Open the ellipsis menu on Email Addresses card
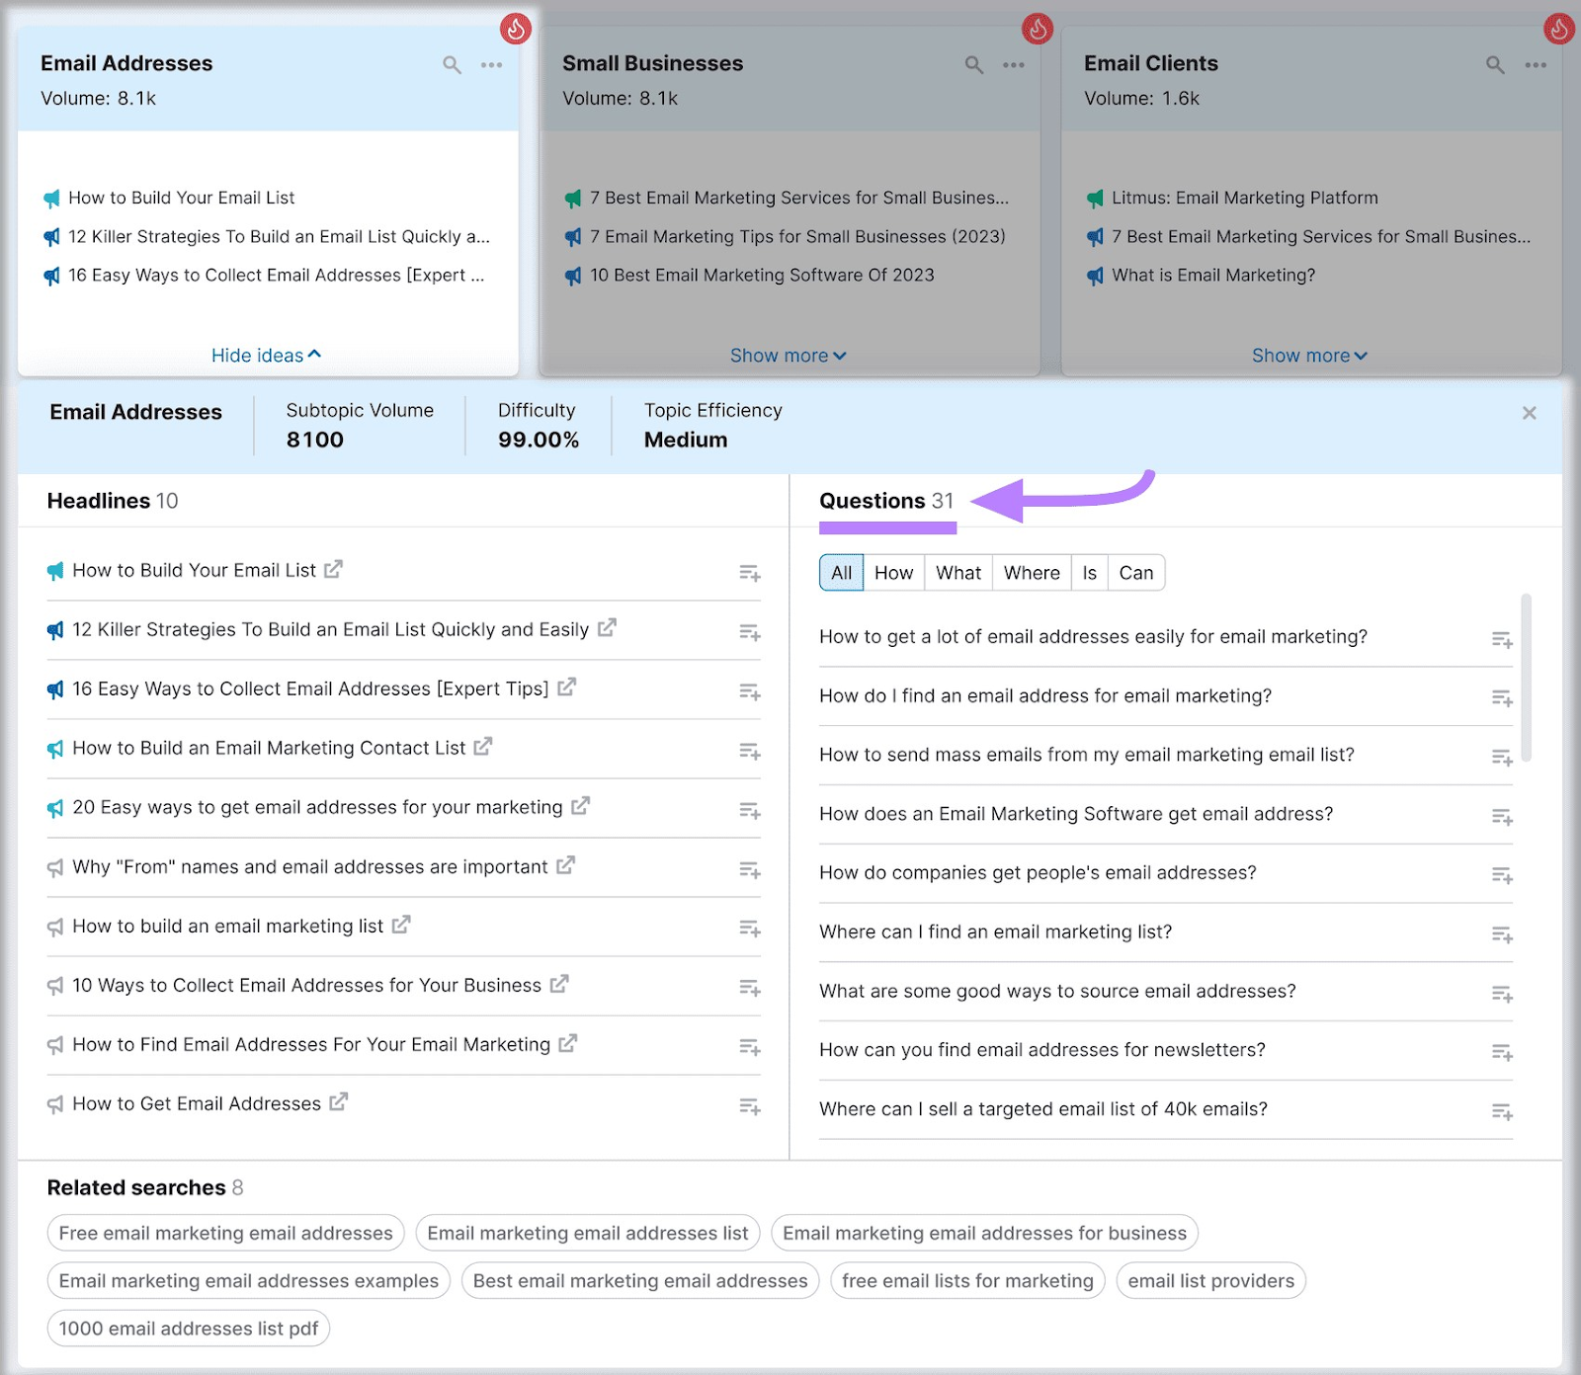Viewport: 1581px width, 1375px height. [491, 64]
